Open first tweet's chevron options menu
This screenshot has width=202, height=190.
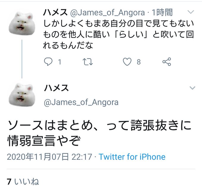(191, 12)
